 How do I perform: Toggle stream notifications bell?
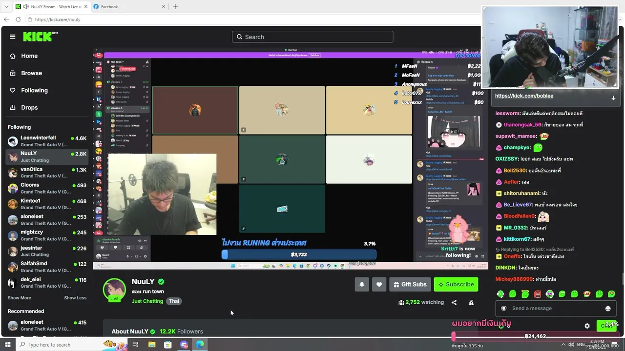tap(362, 284)
